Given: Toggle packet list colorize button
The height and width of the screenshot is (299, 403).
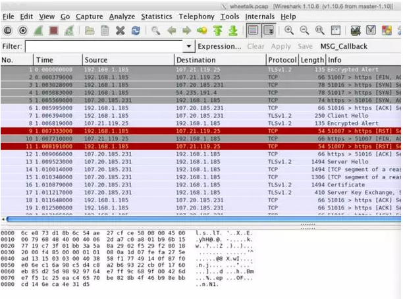Looking at the screenshot, I should point(253,30).
